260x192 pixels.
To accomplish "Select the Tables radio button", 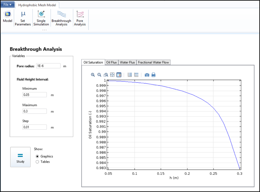I will pyautogui.click(x=37, y=162).
